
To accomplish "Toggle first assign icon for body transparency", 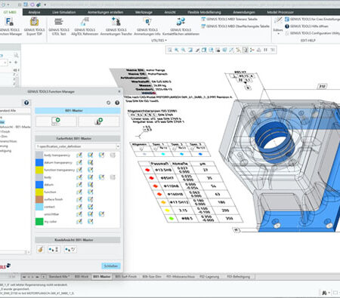I will (79, 155).
